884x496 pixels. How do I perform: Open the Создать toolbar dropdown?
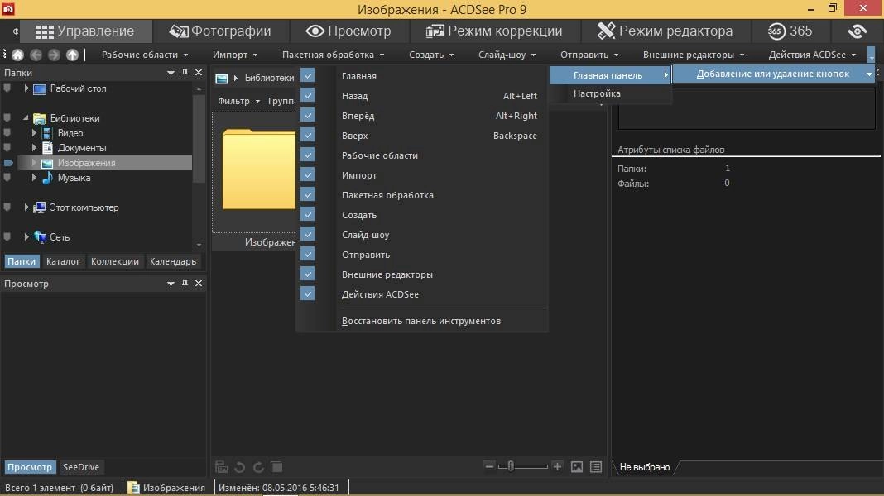point(431,55)
